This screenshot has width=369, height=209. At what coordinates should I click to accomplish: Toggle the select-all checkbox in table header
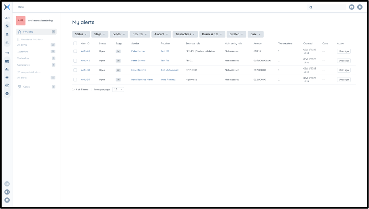click(75, 44)
